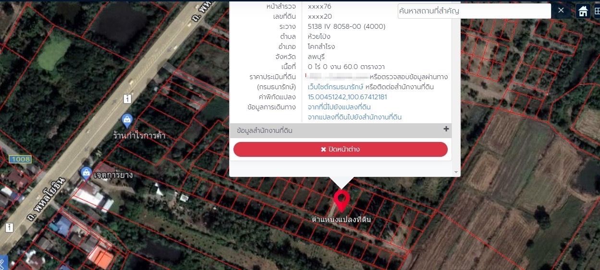
Task: Click the หน้าสำรวจ field label
Action: [281, 6]
